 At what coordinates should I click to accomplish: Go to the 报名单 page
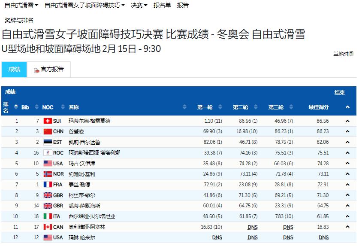[162, 5]
